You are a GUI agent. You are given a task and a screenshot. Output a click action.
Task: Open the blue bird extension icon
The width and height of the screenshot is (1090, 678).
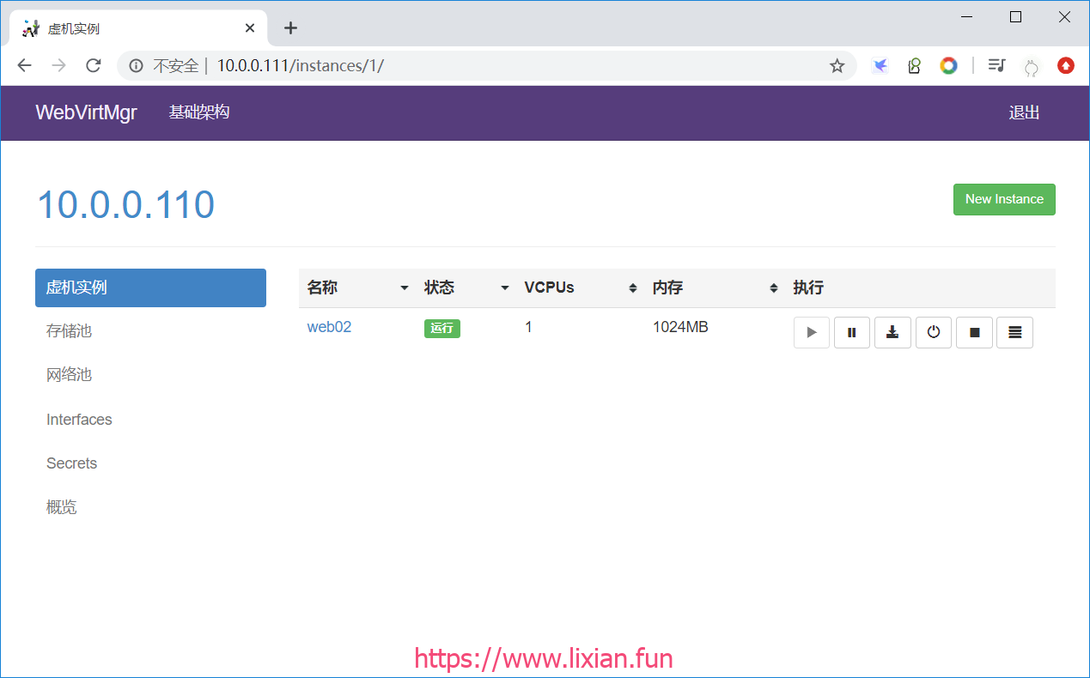pos(880,65)
